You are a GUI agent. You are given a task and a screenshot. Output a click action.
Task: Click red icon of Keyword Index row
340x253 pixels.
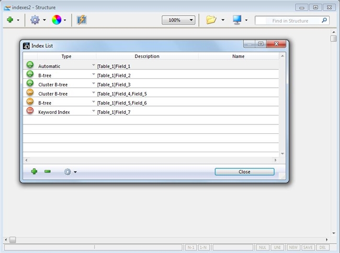pyautogui.click(x=30, y=111)
